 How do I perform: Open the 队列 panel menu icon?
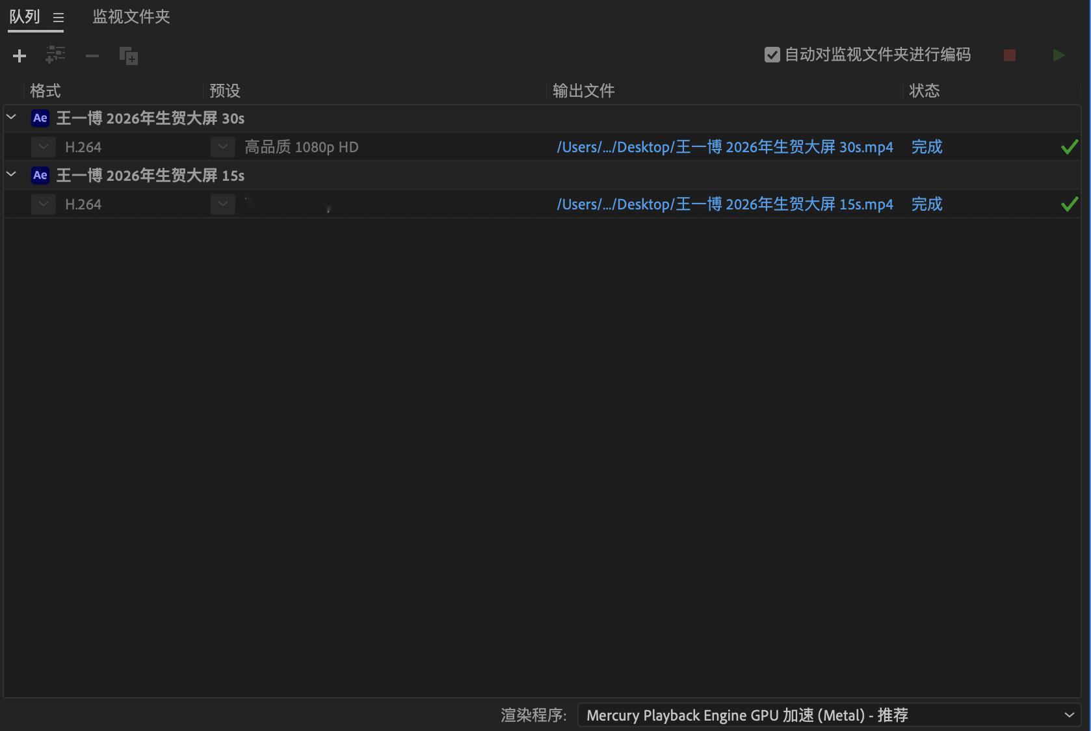click(59, 18)
